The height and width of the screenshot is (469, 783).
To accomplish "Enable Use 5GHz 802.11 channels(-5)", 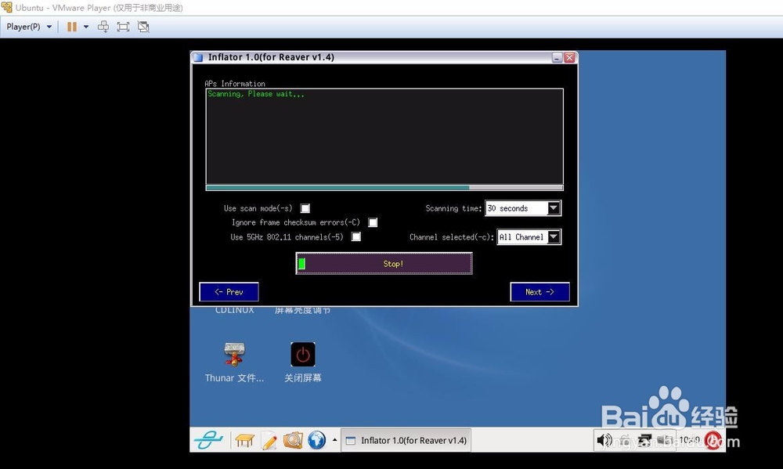I will (x=356, y=236).
